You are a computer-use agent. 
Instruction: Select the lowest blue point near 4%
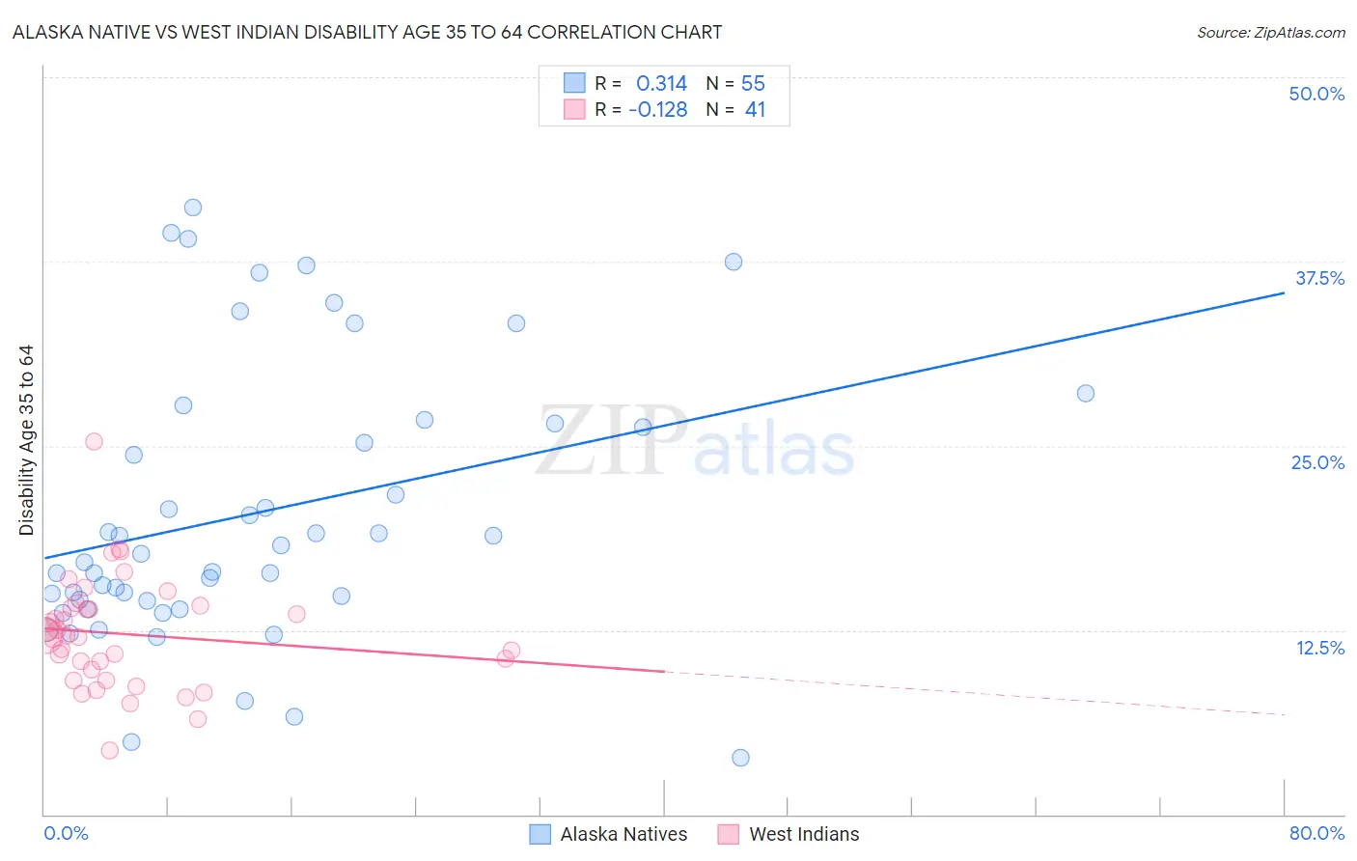pyautogui.click(x=740, y=758)
